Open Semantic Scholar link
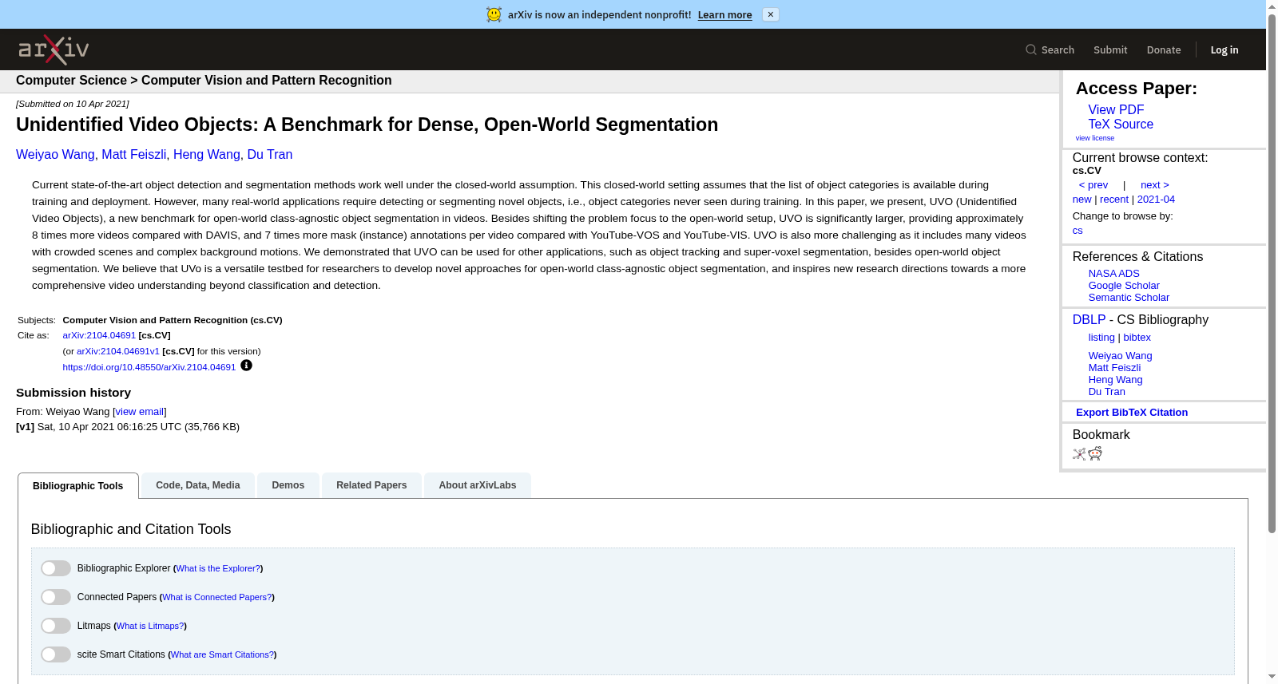 tap(1129, 298)
